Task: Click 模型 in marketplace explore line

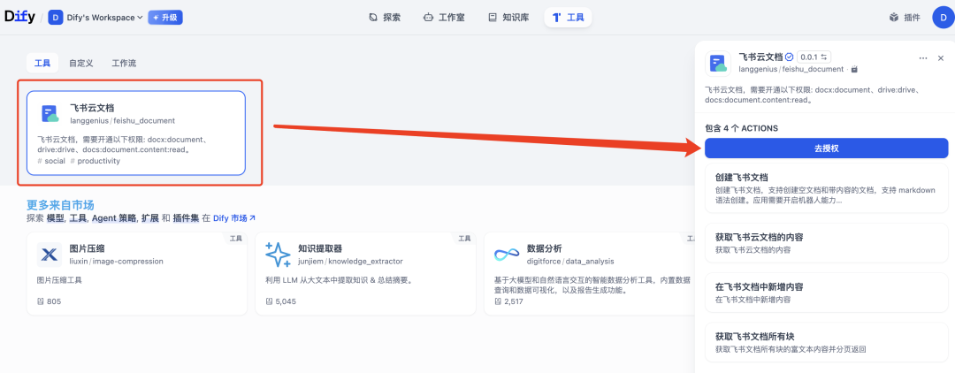Action: pos(56,217)
